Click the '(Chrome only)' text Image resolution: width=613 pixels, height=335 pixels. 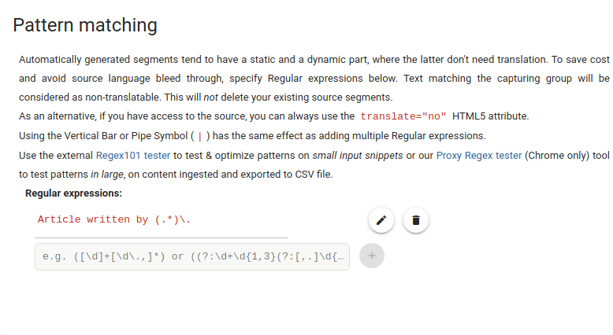point(559,155)
